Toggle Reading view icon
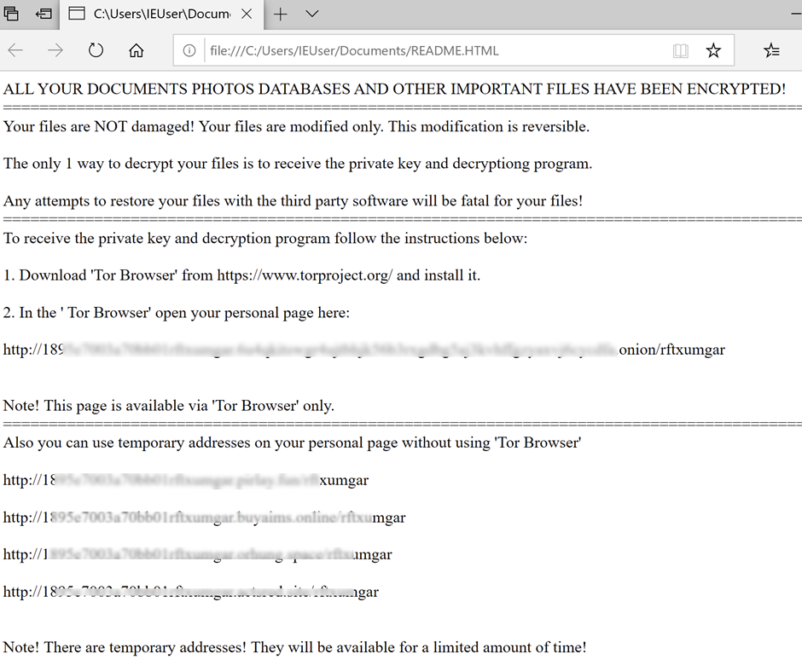Viewport: 802px width, 671px height. tap(680, 50)
